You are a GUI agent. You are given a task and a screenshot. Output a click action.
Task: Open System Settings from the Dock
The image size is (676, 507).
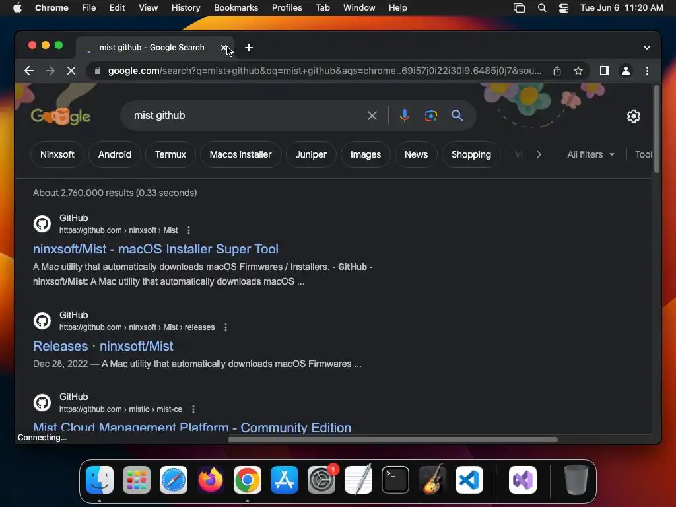point(321,480)
